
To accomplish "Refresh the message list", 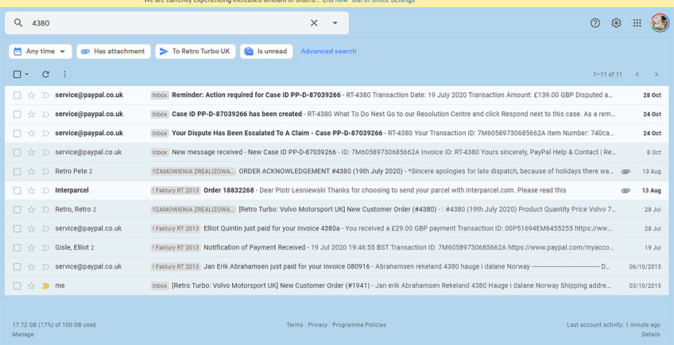I will [x=45, y=75].
